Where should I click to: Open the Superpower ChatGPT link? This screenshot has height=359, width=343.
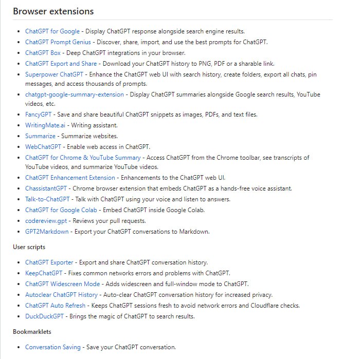point(54,74)
